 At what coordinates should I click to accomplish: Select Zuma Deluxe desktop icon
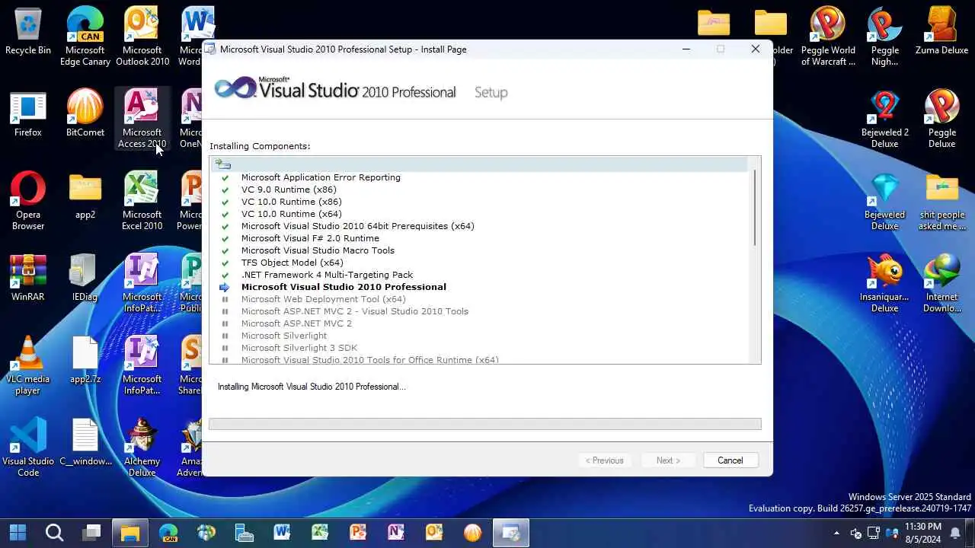click(x=942, y=32)
